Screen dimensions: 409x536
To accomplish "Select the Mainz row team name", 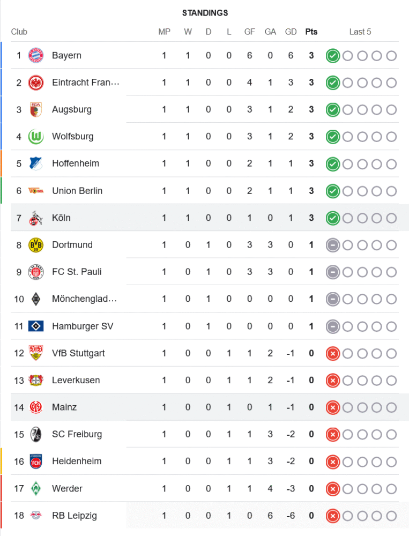I will click(64, 407).
